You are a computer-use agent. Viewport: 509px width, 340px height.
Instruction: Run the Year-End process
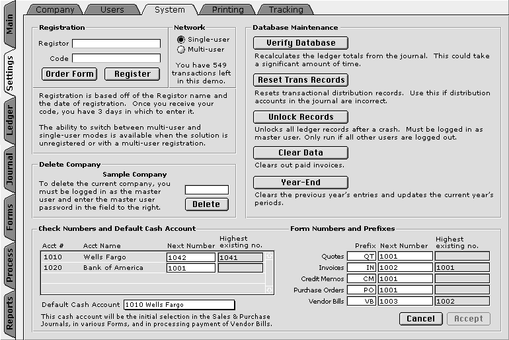click(301, 183)
